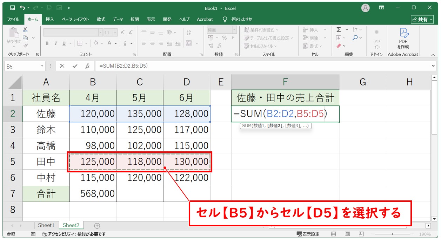Click the Clear eraser icon

pos(339,46)
